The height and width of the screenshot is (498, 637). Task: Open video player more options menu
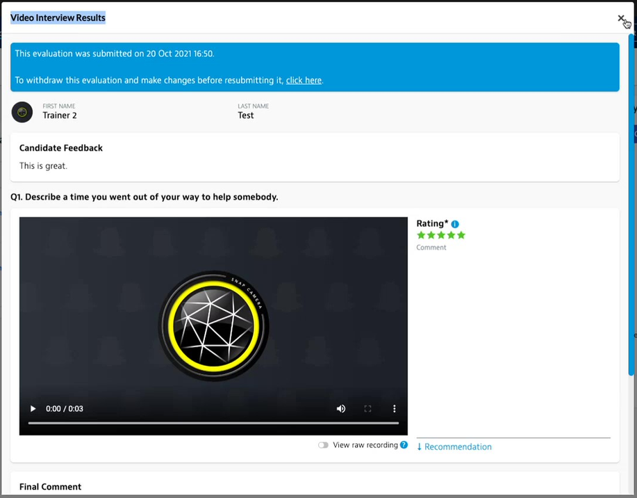394,408
